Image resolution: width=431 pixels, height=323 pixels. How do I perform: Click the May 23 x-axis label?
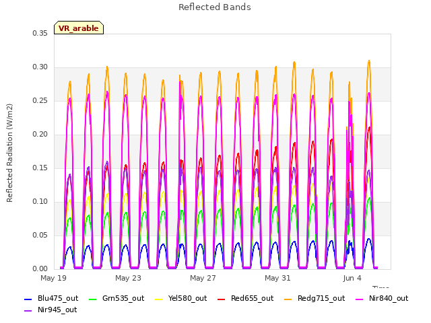[x=128, y=278]
